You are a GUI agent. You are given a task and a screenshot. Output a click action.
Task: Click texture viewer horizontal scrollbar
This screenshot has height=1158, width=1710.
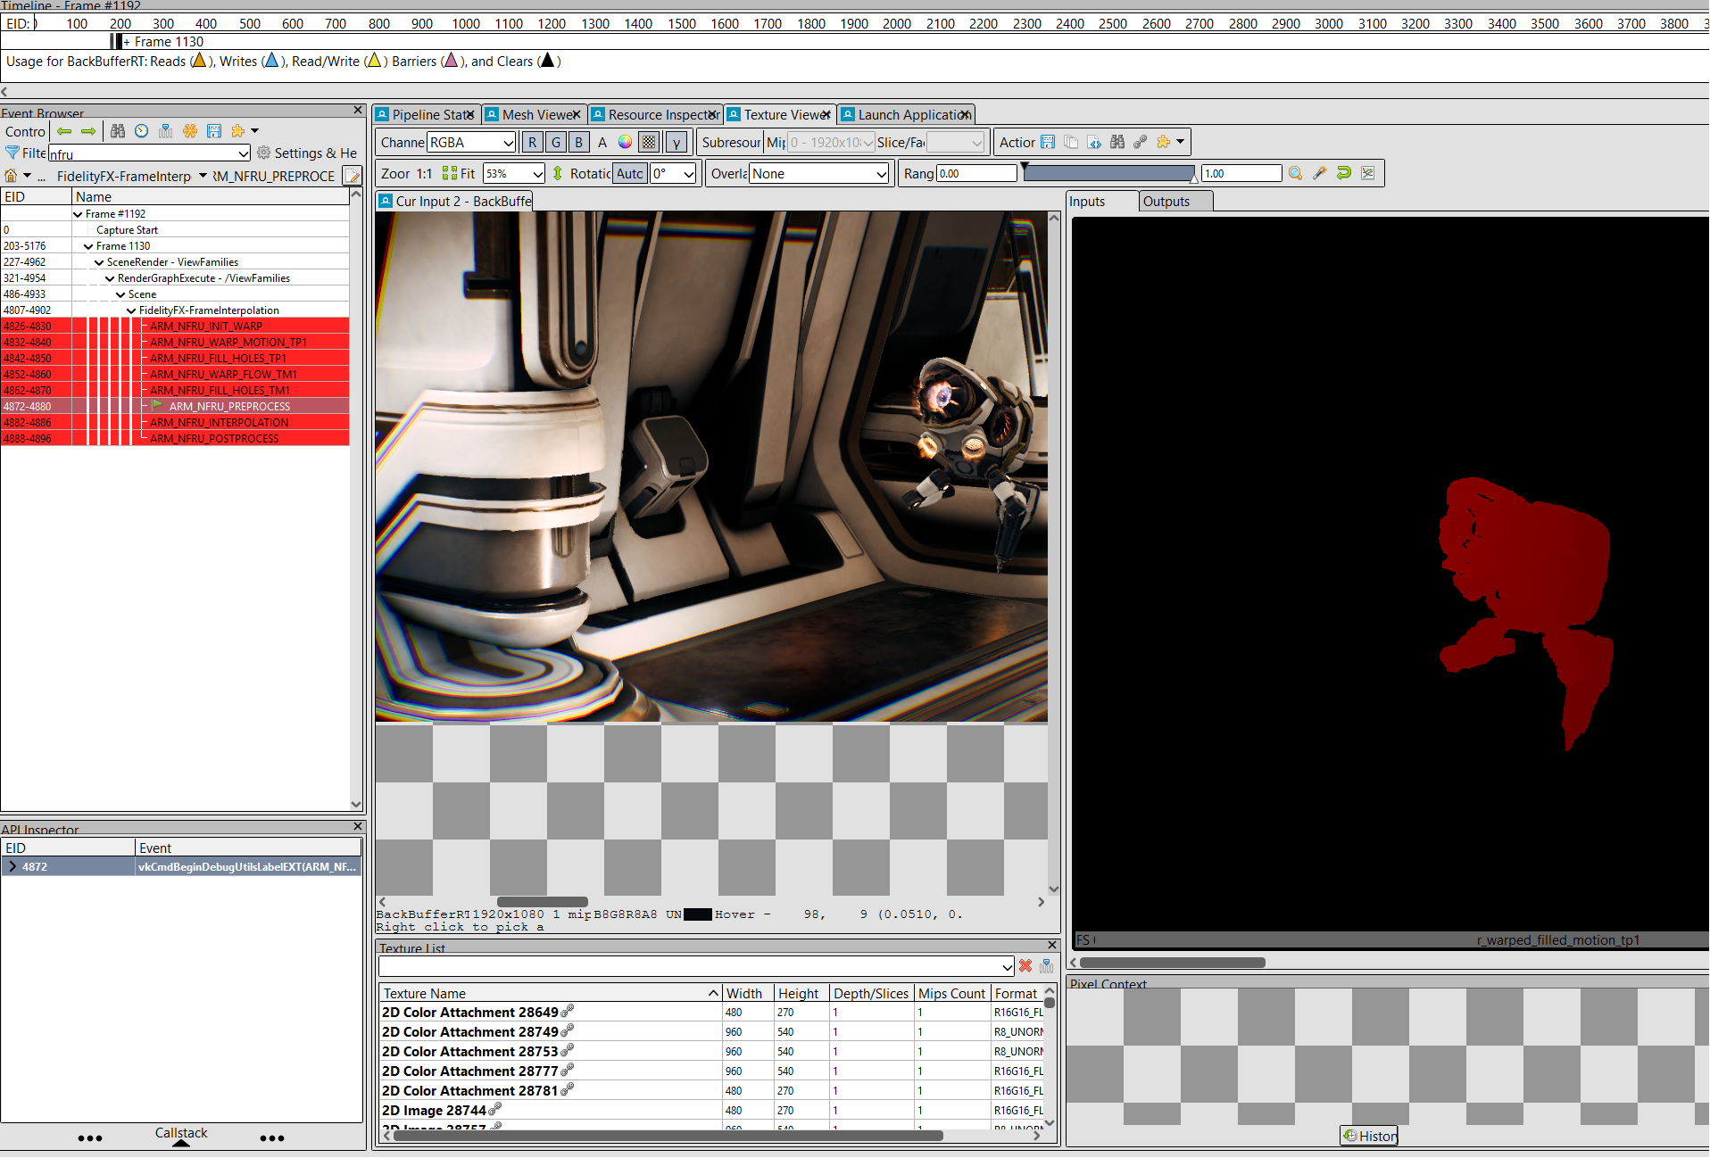(x=543, y=902)
